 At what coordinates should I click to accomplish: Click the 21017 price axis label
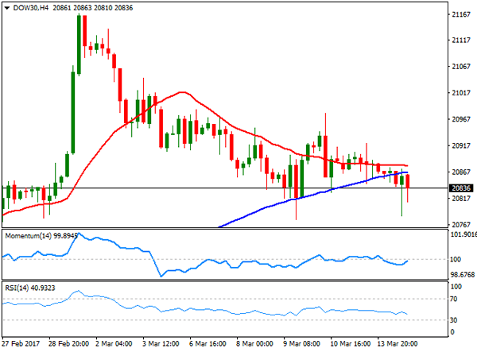tap(461, 93)
